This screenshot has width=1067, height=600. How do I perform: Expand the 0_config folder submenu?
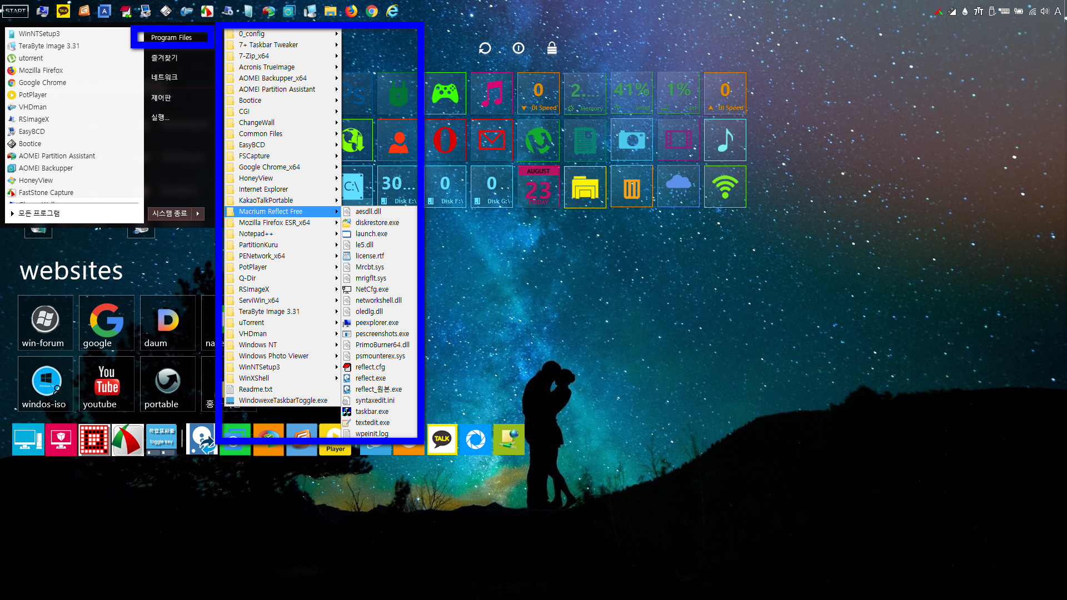pos(282,34)
